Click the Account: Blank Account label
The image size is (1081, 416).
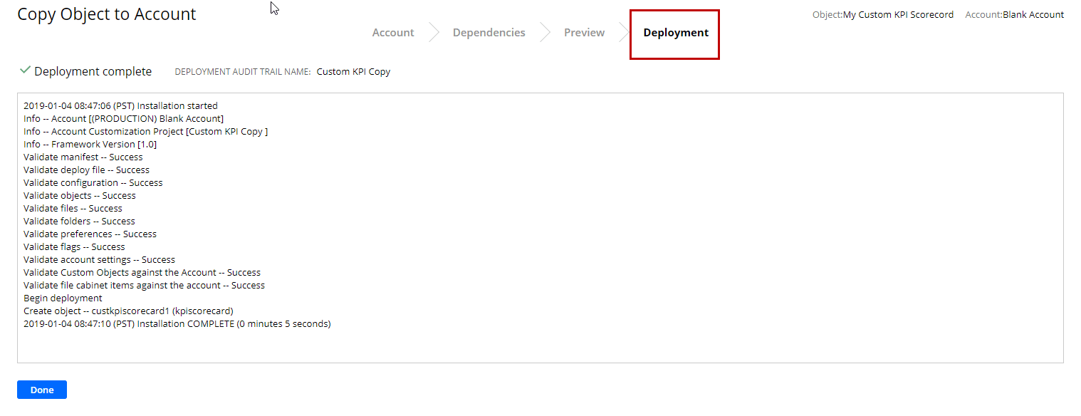tap(1015, 15)
